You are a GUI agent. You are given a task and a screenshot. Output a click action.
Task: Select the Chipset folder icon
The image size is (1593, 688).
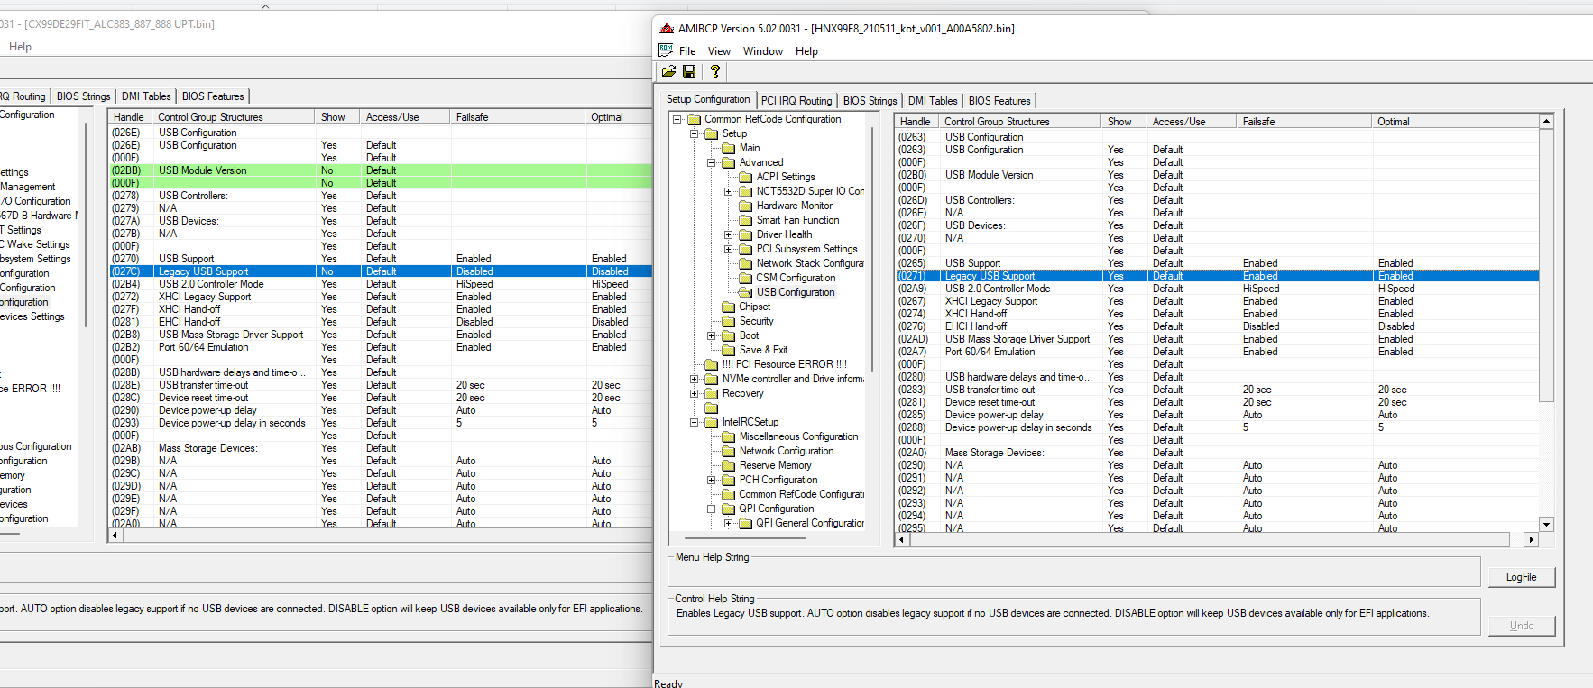tap(729, 307)
